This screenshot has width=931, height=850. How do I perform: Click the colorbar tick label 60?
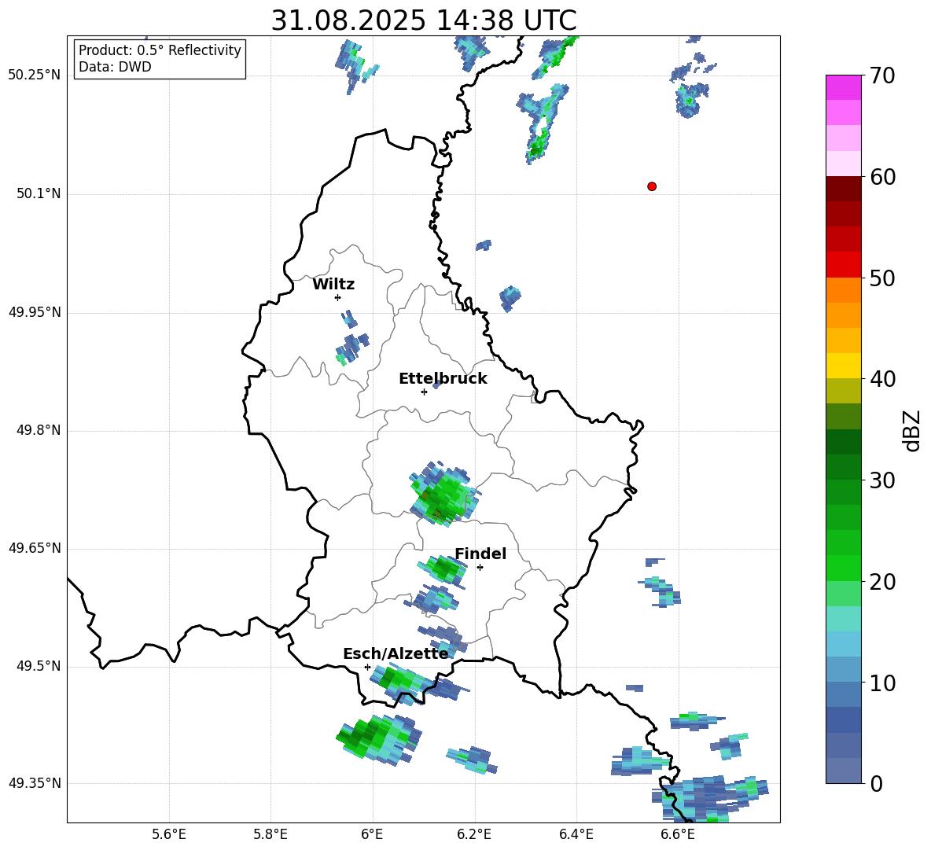(x=882, y=177)
